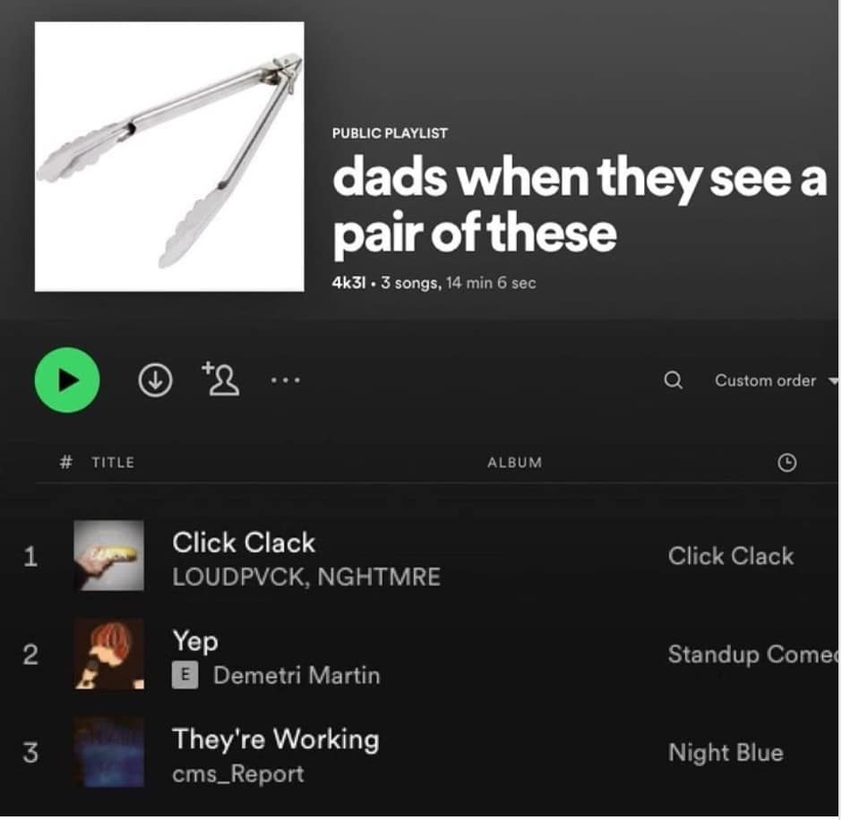The image size is (842, 820).
Task: Play the playlist with green button
Action: (x=67, y=380)
